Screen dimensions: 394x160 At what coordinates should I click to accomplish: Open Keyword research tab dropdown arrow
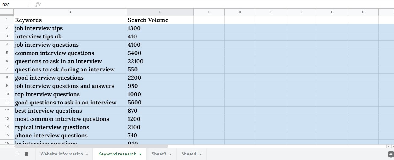pos(140,154)
